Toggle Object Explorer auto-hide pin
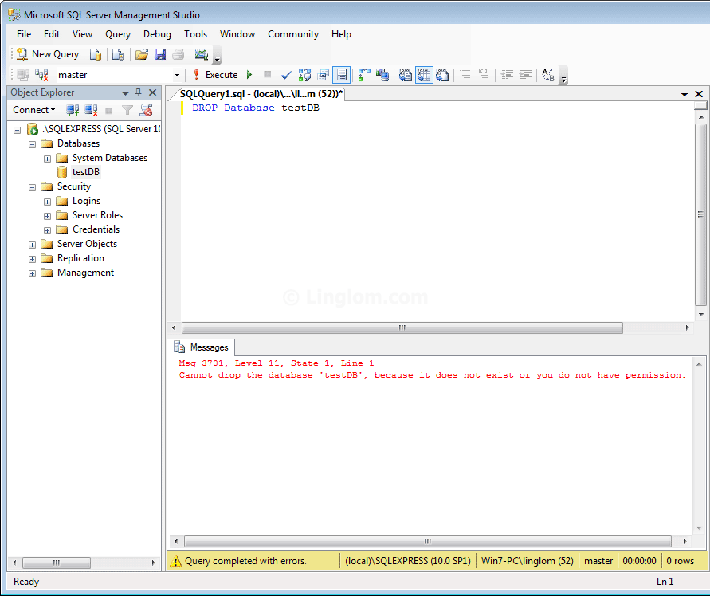Image resolution: width=710 pixels, height=596 pixels. (139, 92)
